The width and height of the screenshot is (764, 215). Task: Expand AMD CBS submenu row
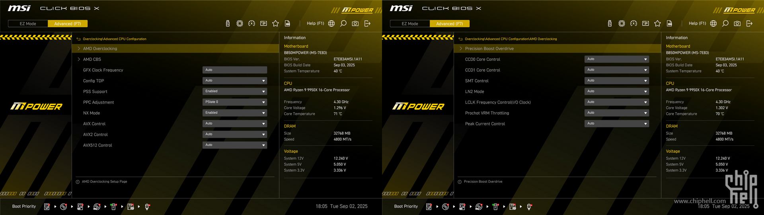tap(175, 59)
